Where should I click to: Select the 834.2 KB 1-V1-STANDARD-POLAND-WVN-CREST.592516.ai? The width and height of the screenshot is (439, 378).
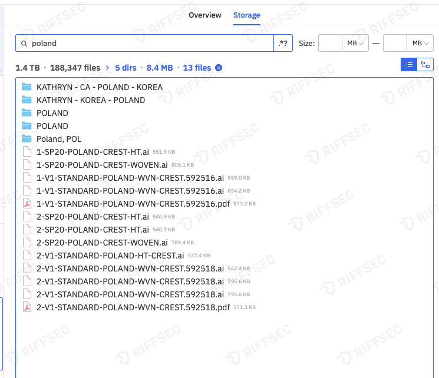pyautogui.click(x=130, y=191)
